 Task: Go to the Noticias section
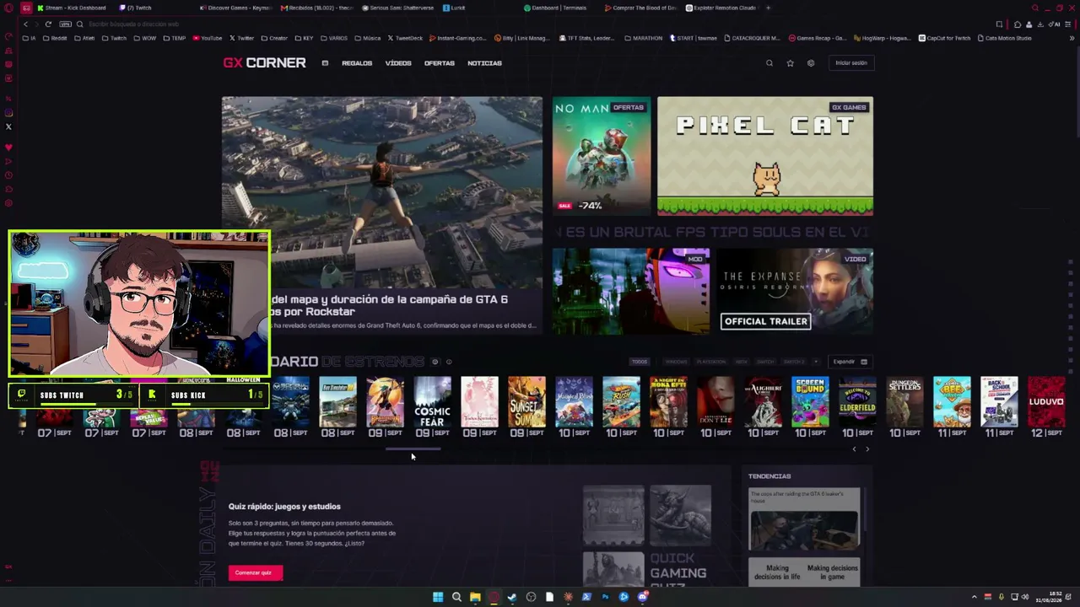pos(484,63)
